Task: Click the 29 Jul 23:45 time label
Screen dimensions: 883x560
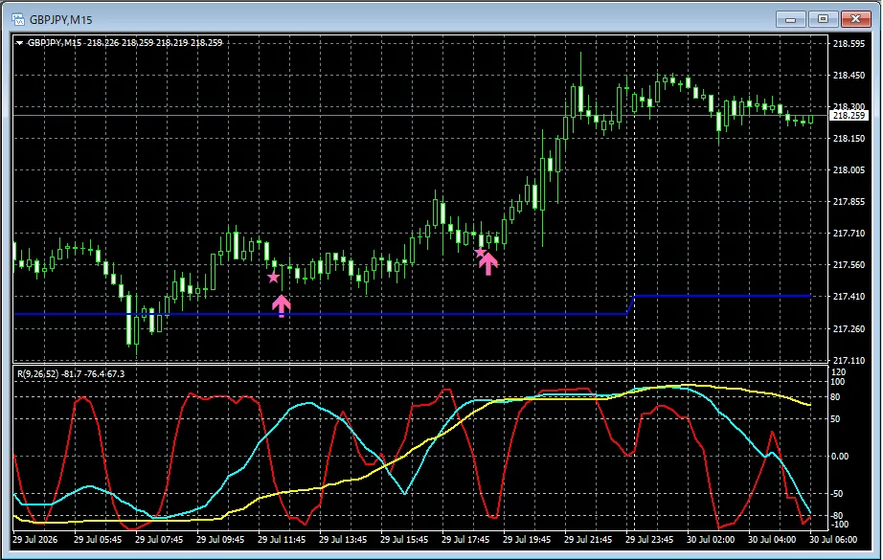Action: tap(649, 539)
